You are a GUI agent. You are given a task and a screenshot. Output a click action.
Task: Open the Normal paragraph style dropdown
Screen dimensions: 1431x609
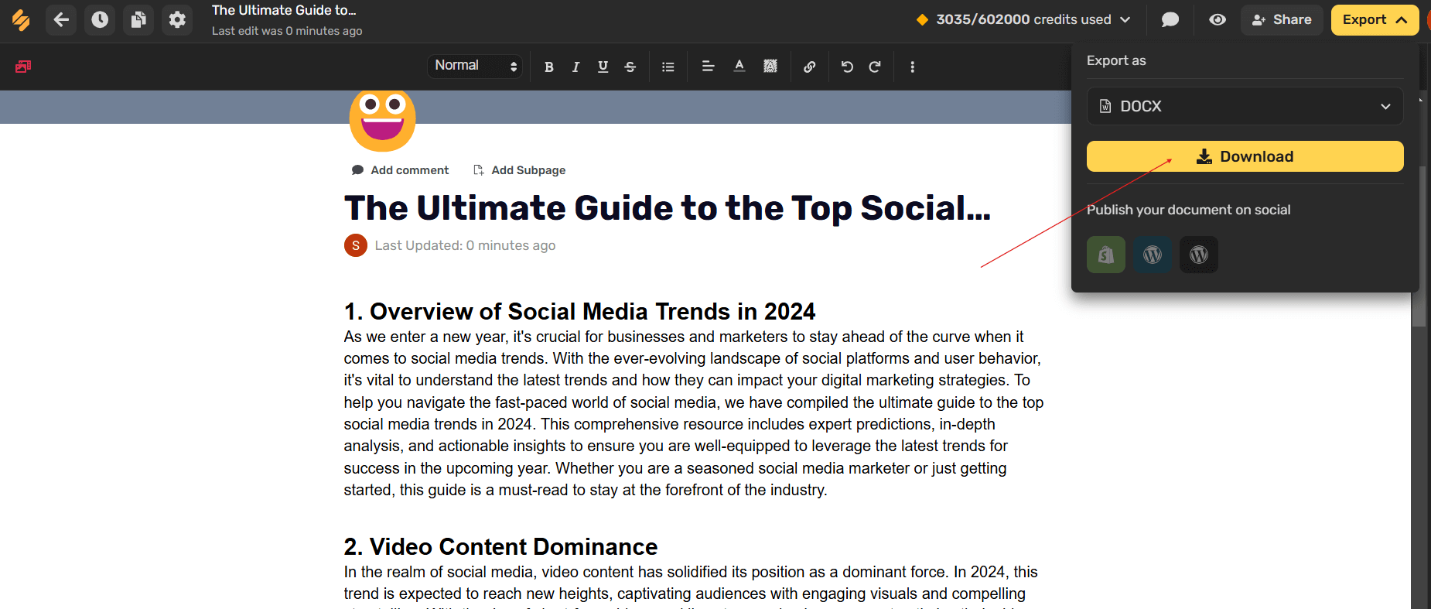tap(475, 66)
